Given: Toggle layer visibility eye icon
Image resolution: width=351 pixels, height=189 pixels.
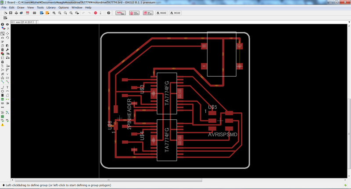Looking at the screenshot, I should click(7, 25).
